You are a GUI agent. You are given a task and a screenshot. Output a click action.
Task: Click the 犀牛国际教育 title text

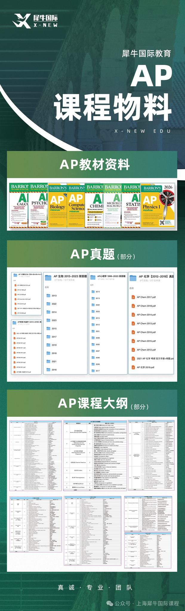pyautogui.click(x=146, y=54)
